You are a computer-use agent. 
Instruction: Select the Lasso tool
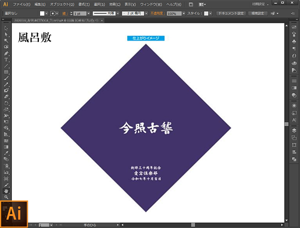point(6,47)
